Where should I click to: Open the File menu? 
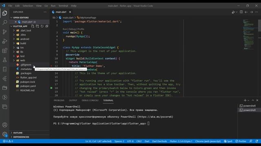(x=10, y=6)
